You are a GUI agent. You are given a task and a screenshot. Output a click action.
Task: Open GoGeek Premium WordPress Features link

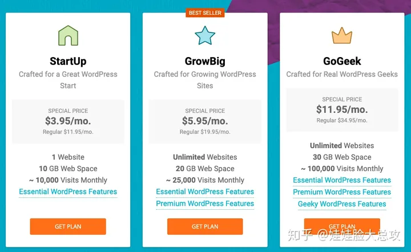[342, 192]
